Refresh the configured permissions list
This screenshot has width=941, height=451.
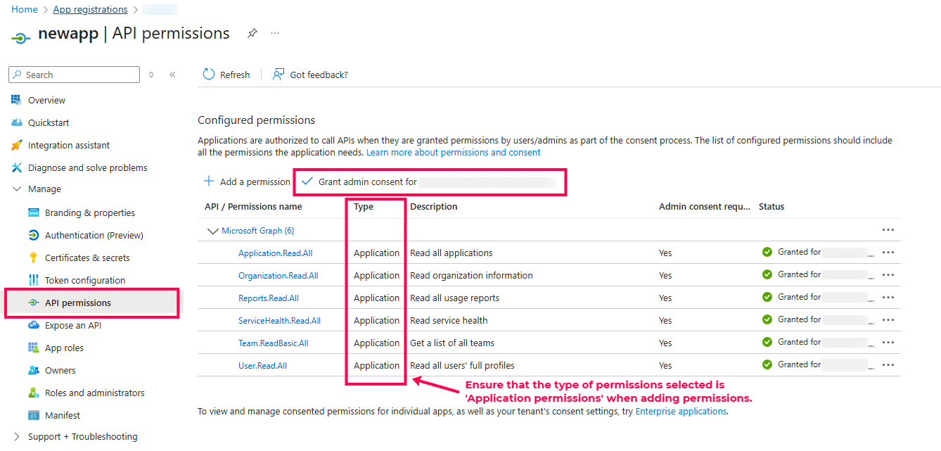(x=226, y=74)
